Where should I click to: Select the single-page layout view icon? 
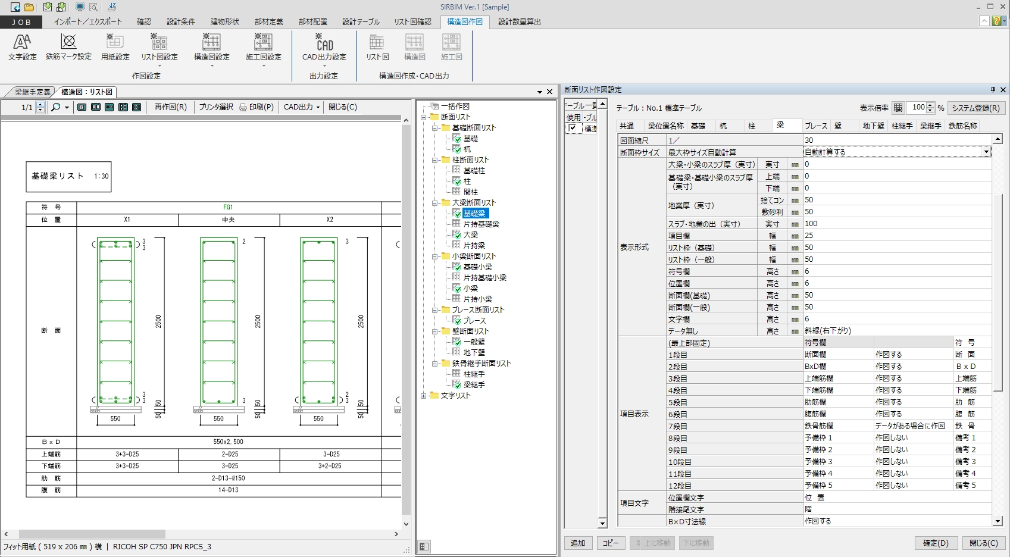(82, 107)
